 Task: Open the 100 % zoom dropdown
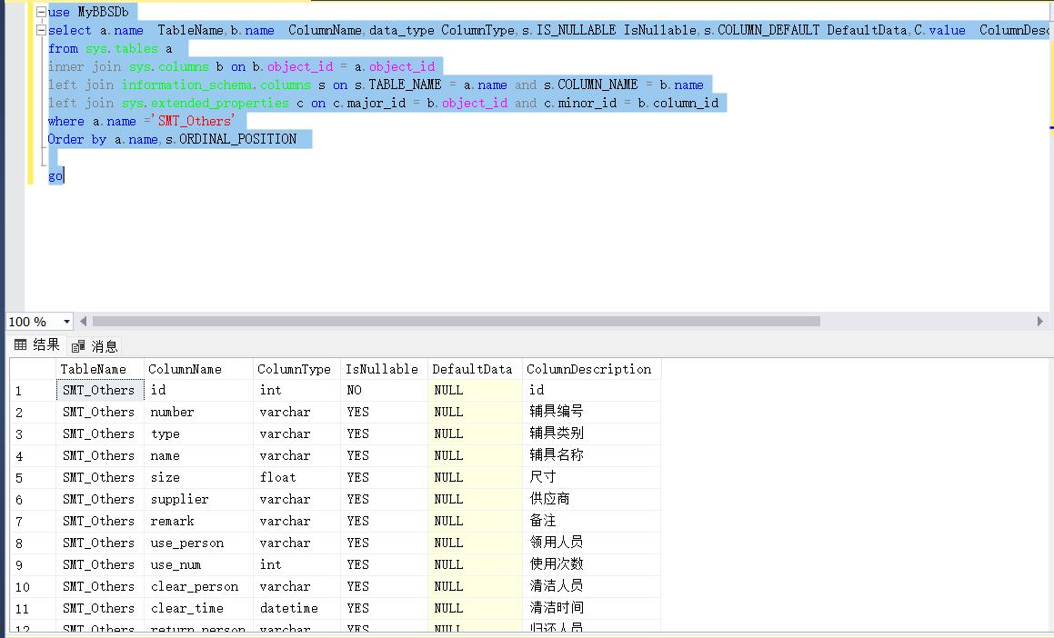pyautogui.click(x=66, y=322)
